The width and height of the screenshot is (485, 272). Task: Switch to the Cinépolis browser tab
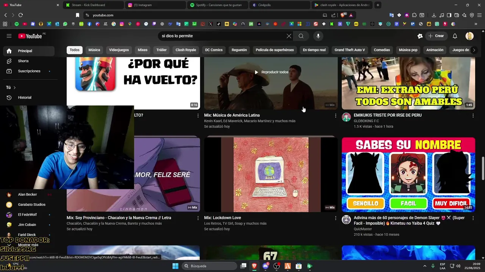280,5
